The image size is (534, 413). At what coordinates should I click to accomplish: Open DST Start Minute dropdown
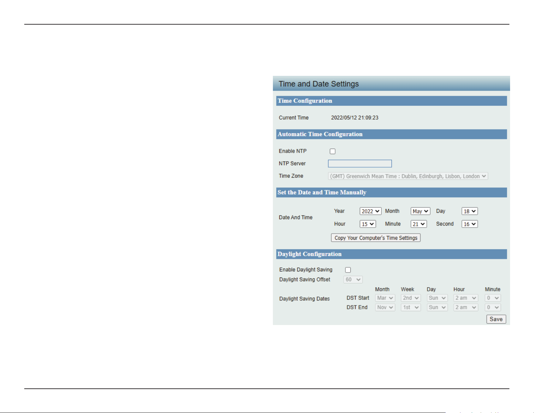coord(493,298)
